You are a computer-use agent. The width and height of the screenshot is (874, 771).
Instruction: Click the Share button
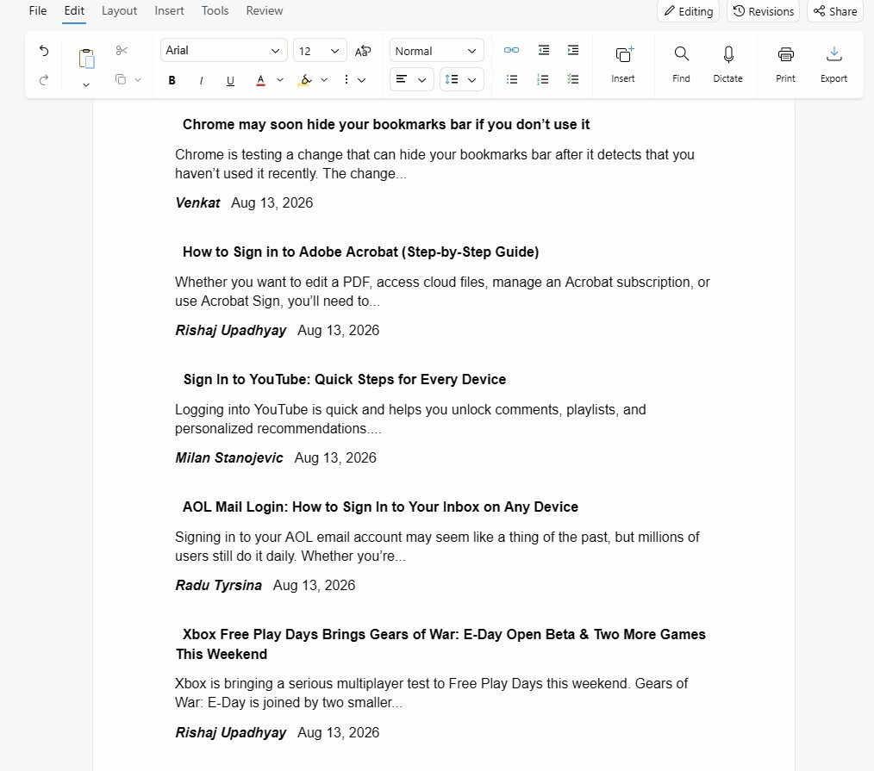pos(835,11)
